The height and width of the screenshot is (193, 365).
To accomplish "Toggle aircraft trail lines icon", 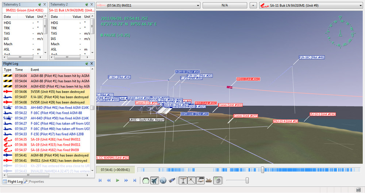I will (x=192, y=181).
